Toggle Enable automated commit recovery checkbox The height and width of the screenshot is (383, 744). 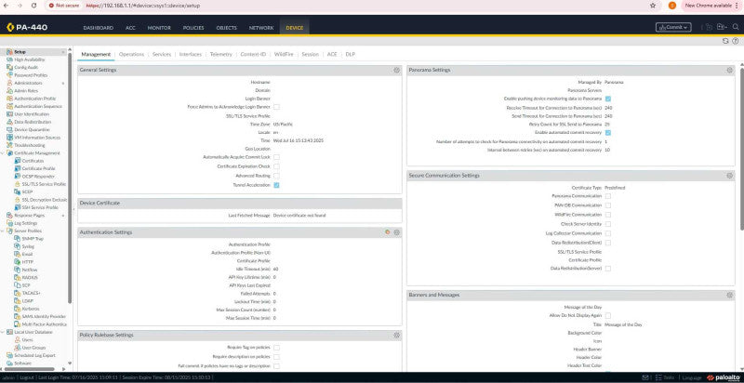(608, 133)
